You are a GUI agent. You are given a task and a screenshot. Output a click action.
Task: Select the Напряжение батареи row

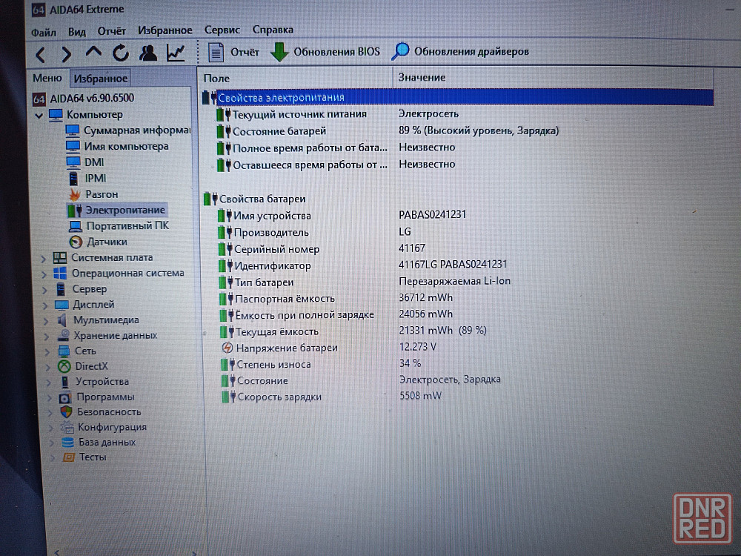[329, 348]
